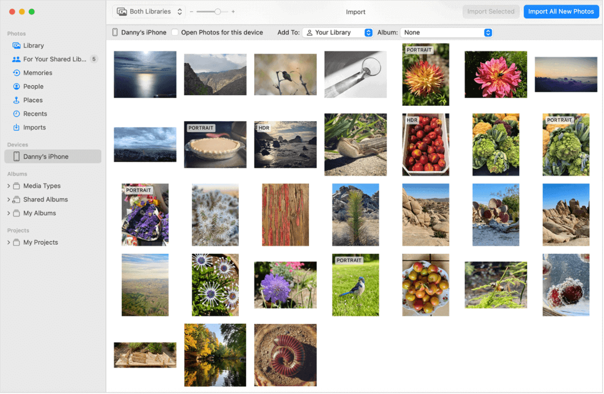
Task: Expand the My Projects section
Action: pos(9,242)
